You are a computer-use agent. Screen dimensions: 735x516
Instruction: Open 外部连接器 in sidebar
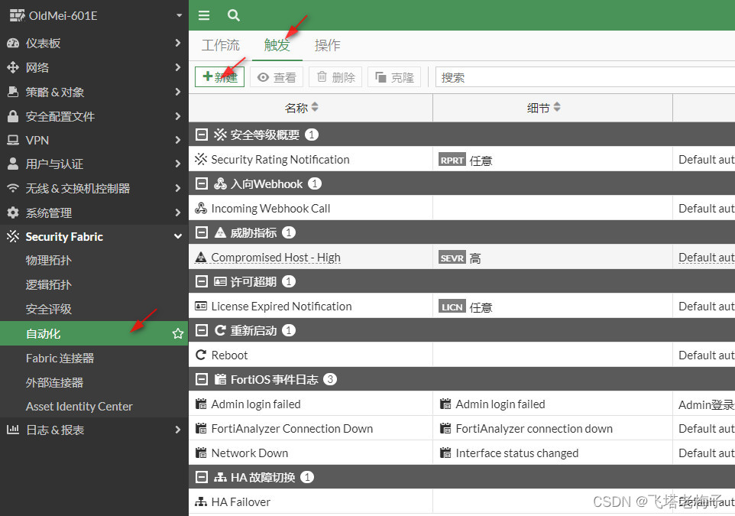[54, 382]
